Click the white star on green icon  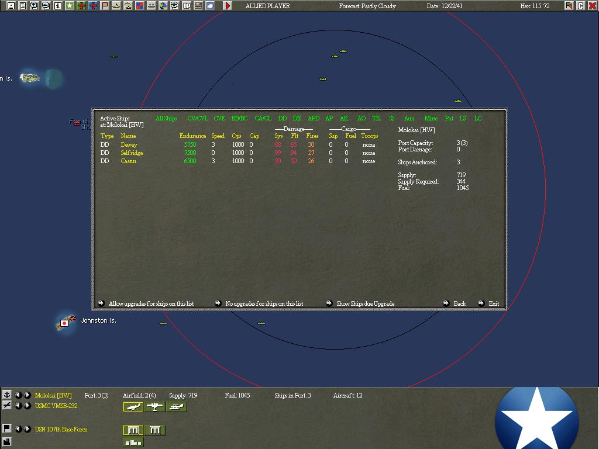(x=70, y=6)
